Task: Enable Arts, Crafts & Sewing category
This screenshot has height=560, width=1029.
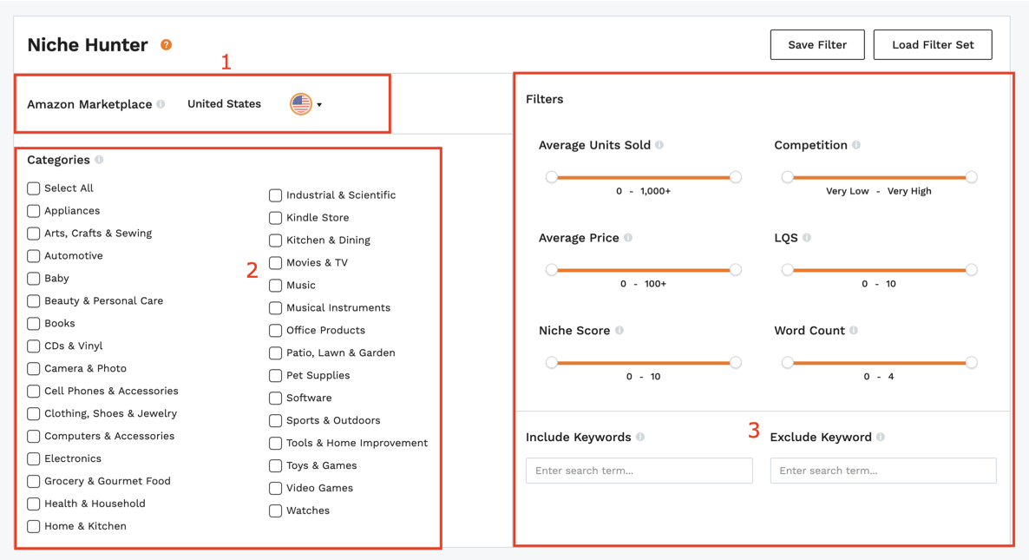Action: point(34,233)
